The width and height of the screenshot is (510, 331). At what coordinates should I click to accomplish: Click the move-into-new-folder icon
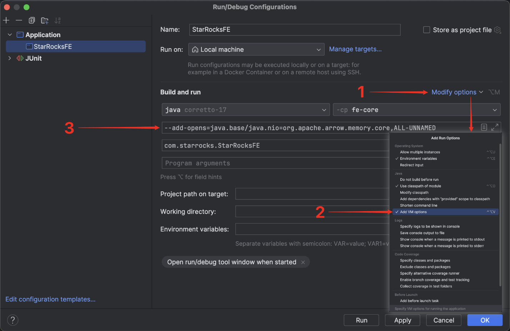[x=45, y=21]
